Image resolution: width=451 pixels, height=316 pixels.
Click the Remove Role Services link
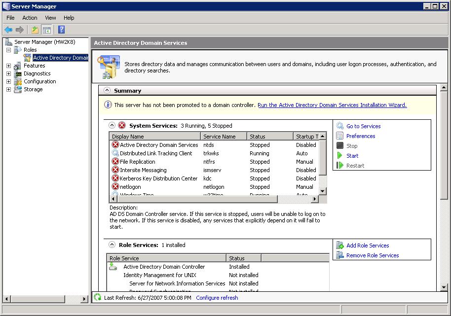point(373,255)
